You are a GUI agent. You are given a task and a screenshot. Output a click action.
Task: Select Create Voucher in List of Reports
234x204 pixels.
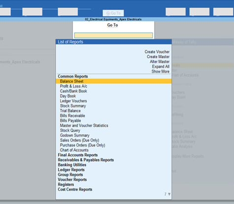[x=157, y=52]
